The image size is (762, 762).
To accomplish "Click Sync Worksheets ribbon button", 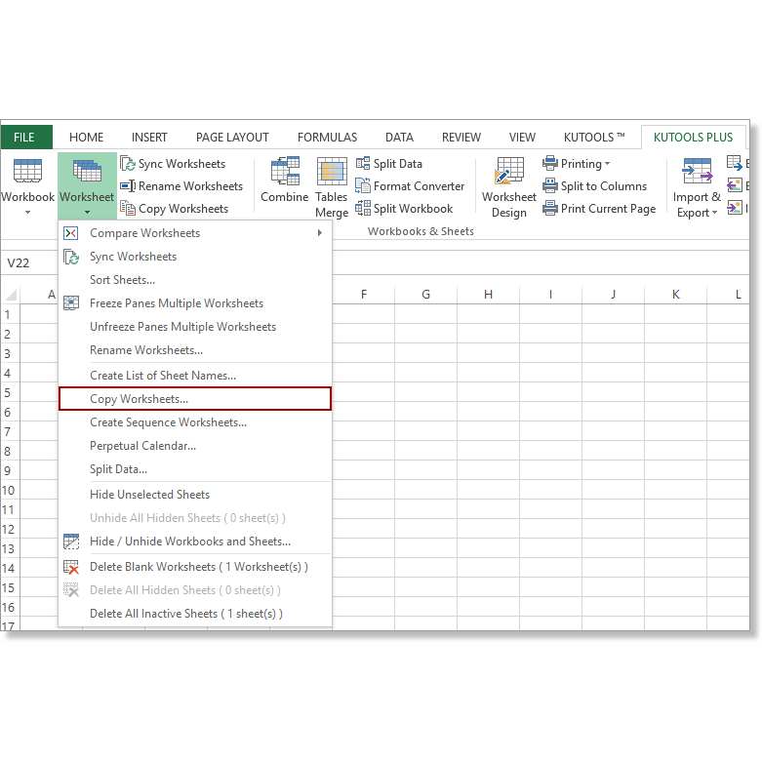I will 173,164.
